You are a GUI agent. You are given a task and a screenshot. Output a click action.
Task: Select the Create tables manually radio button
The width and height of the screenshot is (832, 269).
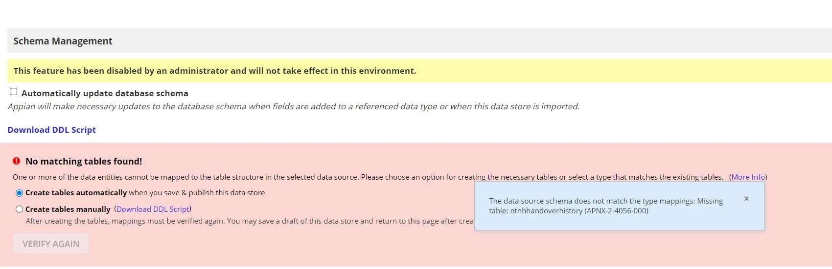pos(20,209)
